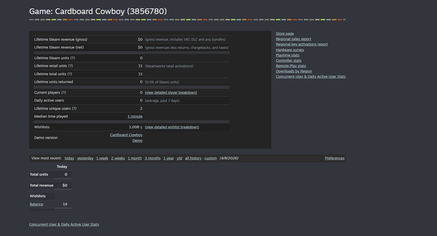Open the 1 minute median time link
Viewport: 437px width, 236px height.
click(135, 116)
